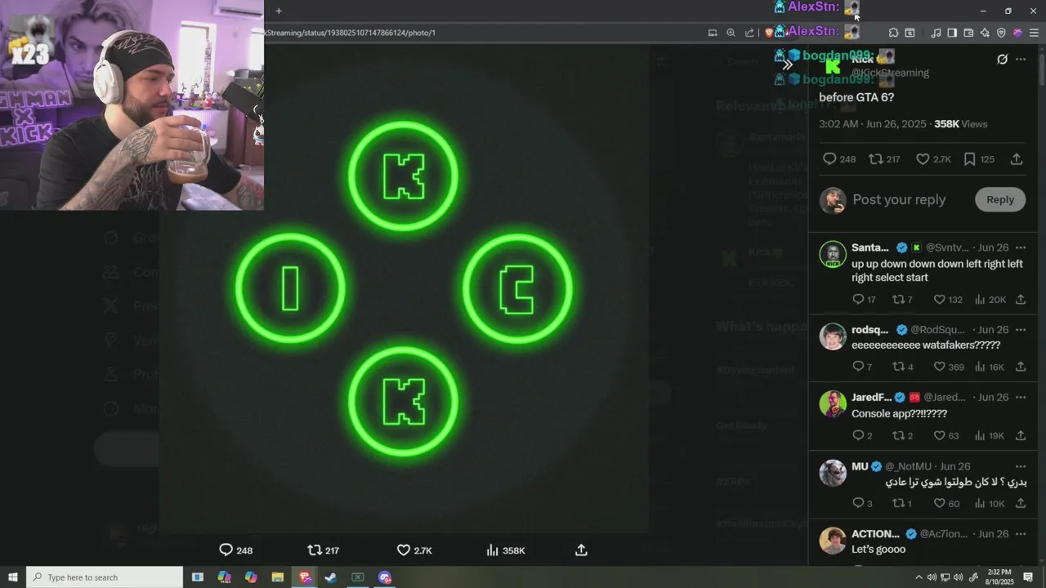Collapse the reply panel with double chevron

(788, 65)
